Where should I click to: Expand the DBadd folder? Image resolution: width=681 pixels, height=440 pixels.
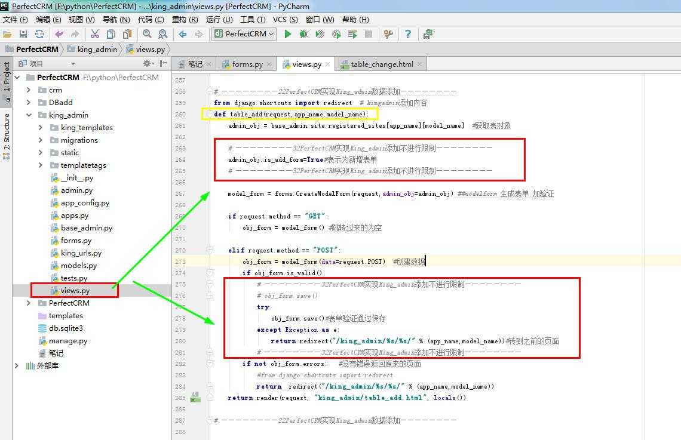[28, 103]
